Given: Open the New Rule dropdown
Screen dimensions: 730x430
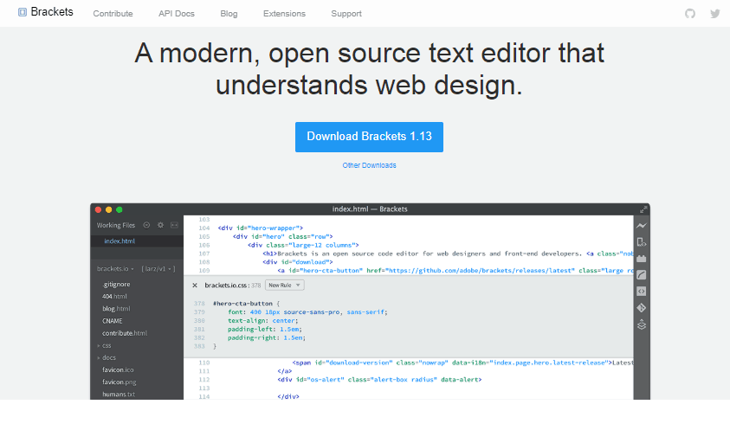Looking at the screenshot, I should 284,286.
